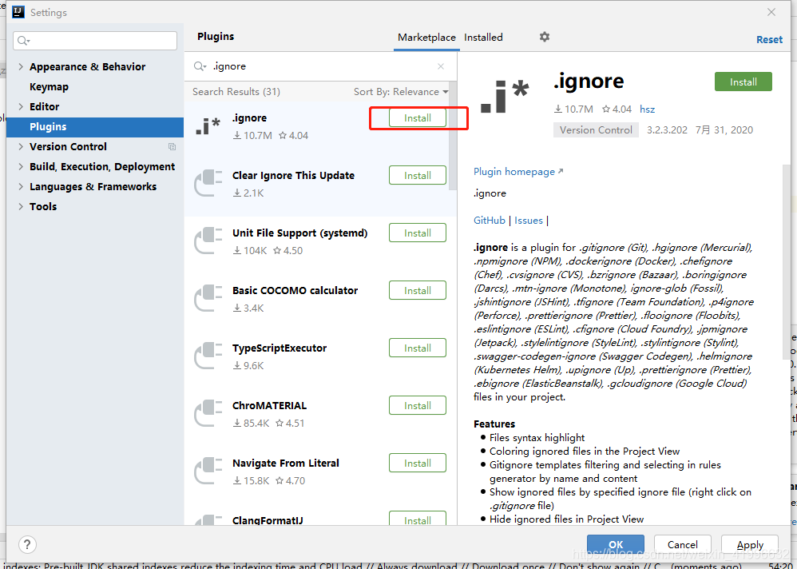Screen dimensions: 797x569
Task: Click the Apply button
Action: tap(750, 544)
